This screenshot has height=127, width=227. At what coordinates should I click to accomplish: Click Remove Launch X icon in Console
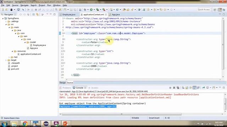(x=174, y=88)
